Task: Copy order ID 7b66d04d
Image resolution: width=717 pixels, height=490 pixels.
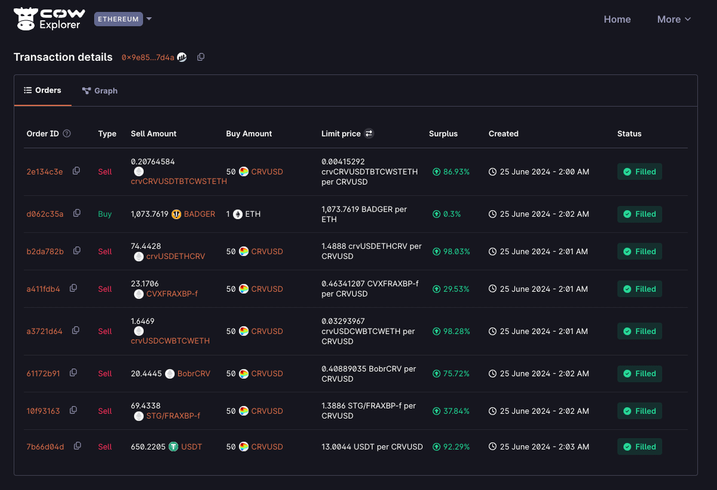Action: click(x=77, y=446)
